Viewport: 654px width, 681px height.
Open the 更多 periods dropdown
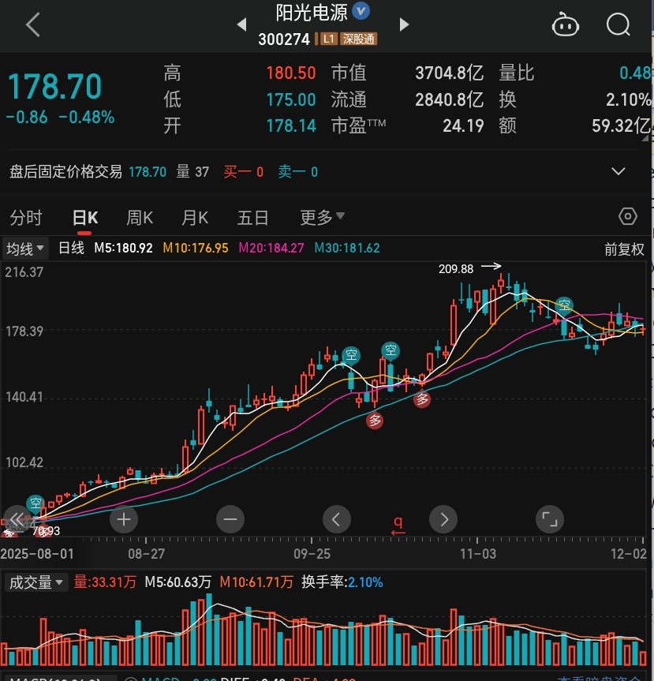[x=322, y=217]
